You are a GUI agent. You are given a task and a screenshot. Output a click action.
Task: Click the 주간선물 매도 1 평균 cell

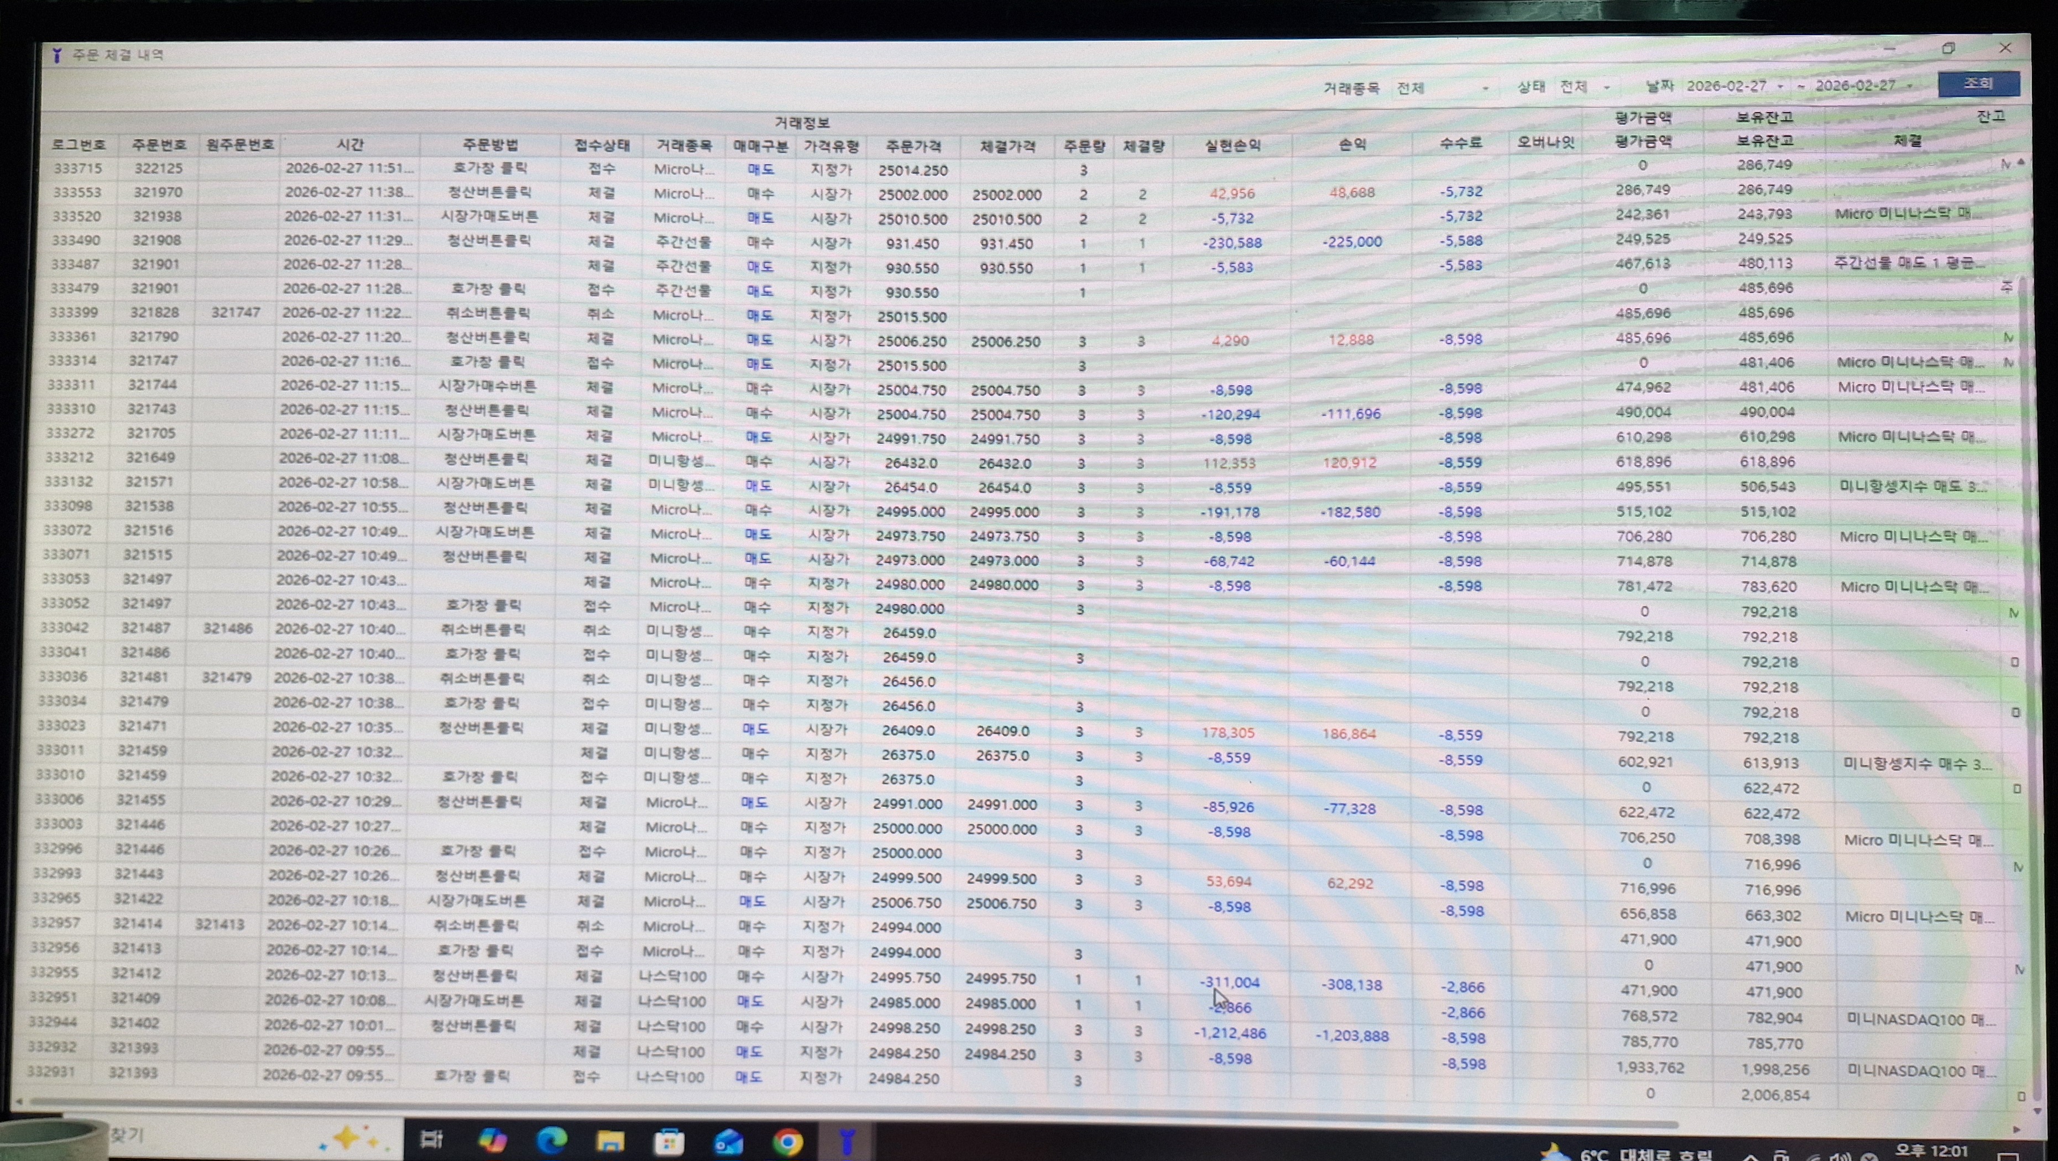pos(1909,262)
